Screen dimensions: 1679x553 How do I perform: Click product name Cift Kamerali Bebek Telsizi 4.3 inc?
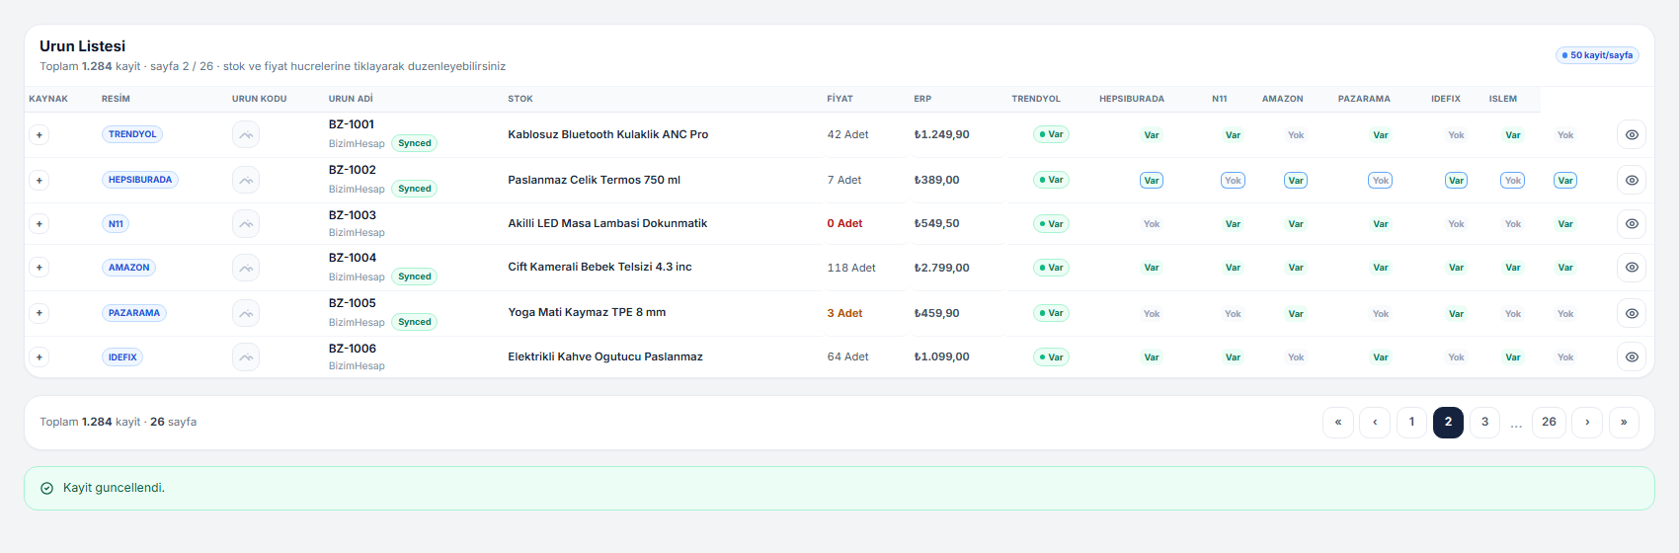pos(600,267)
